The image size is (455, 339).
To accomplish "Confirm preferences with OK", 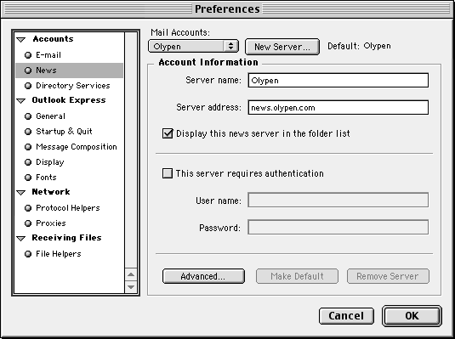I will (x=412, y=316).
